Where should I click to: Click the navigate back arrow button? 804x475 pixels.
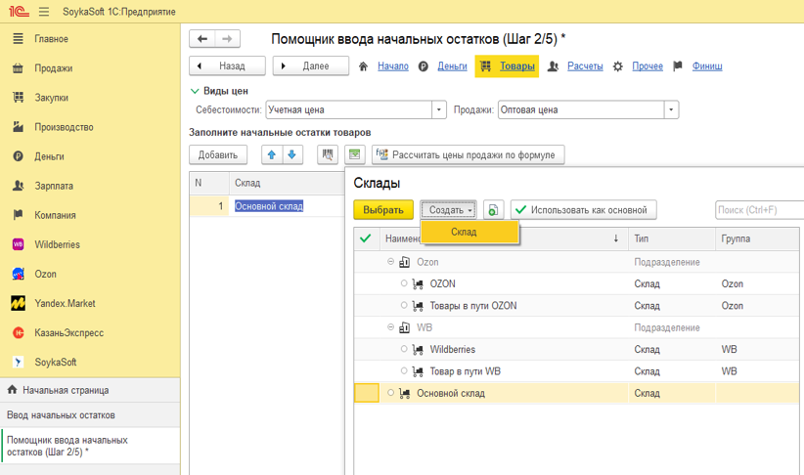point(202,39)
